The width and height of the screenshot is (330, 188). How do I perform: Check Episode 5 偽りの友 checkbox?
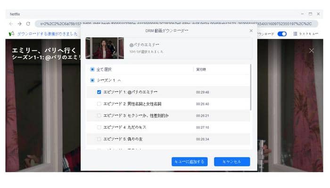(x=99, y=139)
